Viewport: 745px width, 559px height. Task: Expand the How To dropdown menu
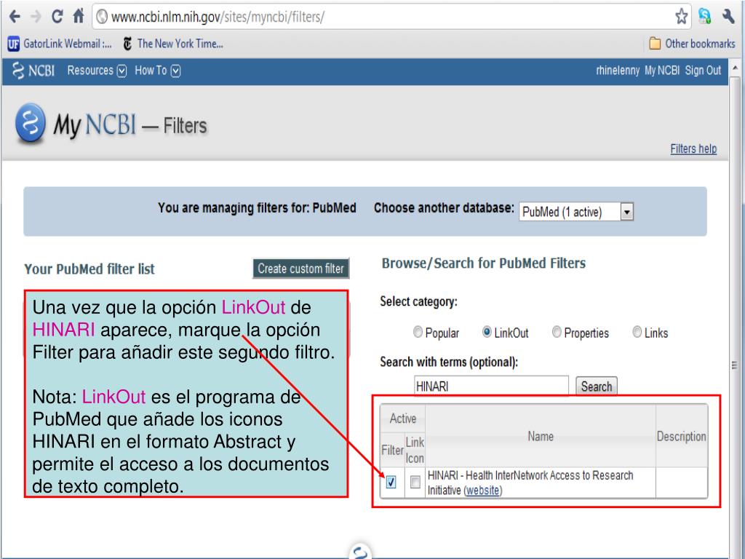157,71
